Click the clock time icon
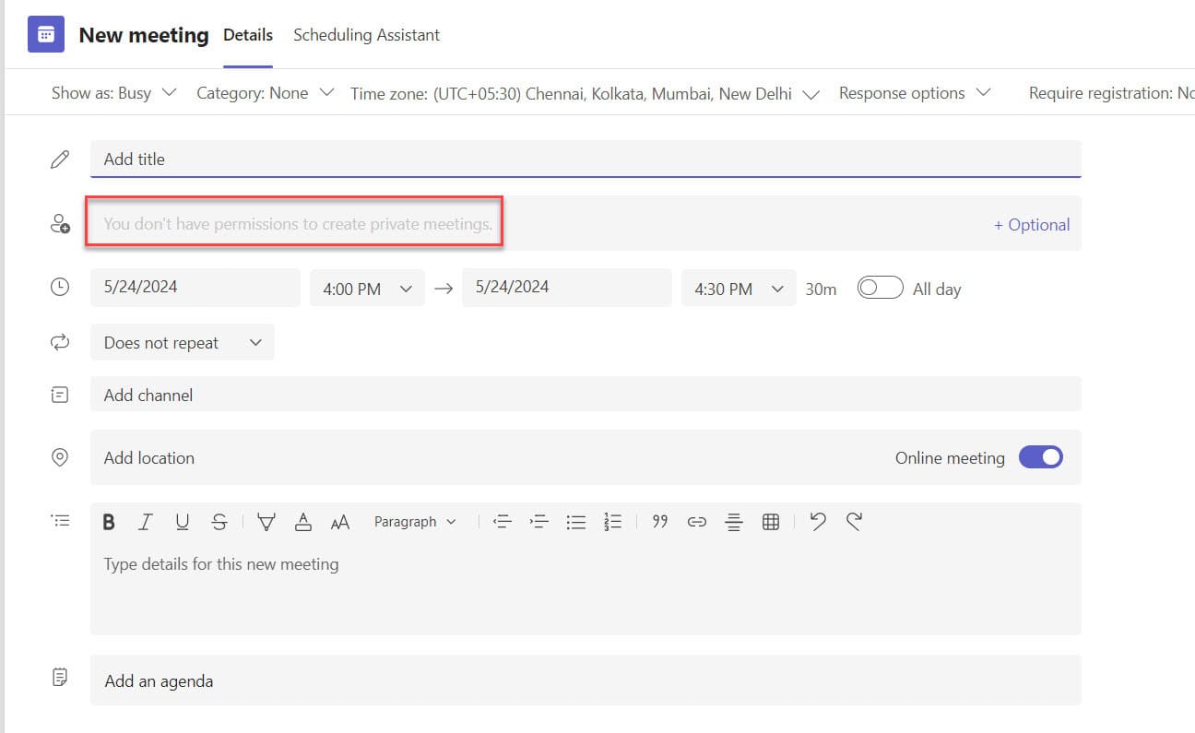Screen dimensions: 1195x733 (60, 288)
